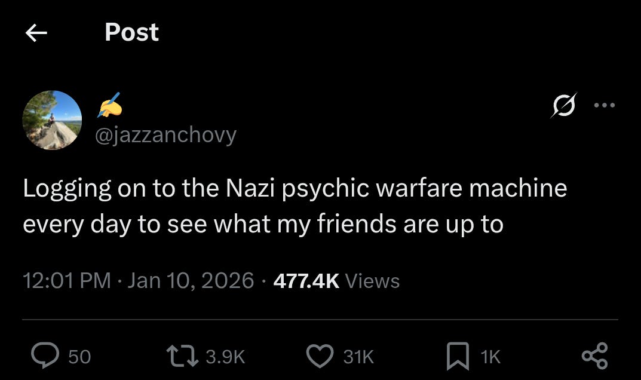Repost using the retweet arrows icon
The width and height of the screenshot is (641, 380).
click(x=182, y=356)
